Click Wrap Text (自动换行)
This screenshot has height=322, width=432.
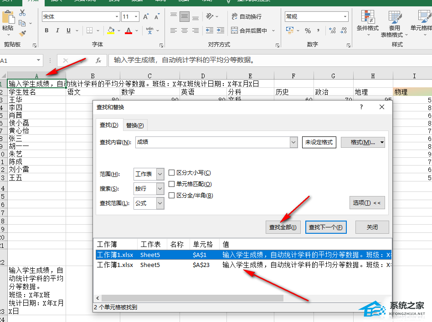click(247, 16)
